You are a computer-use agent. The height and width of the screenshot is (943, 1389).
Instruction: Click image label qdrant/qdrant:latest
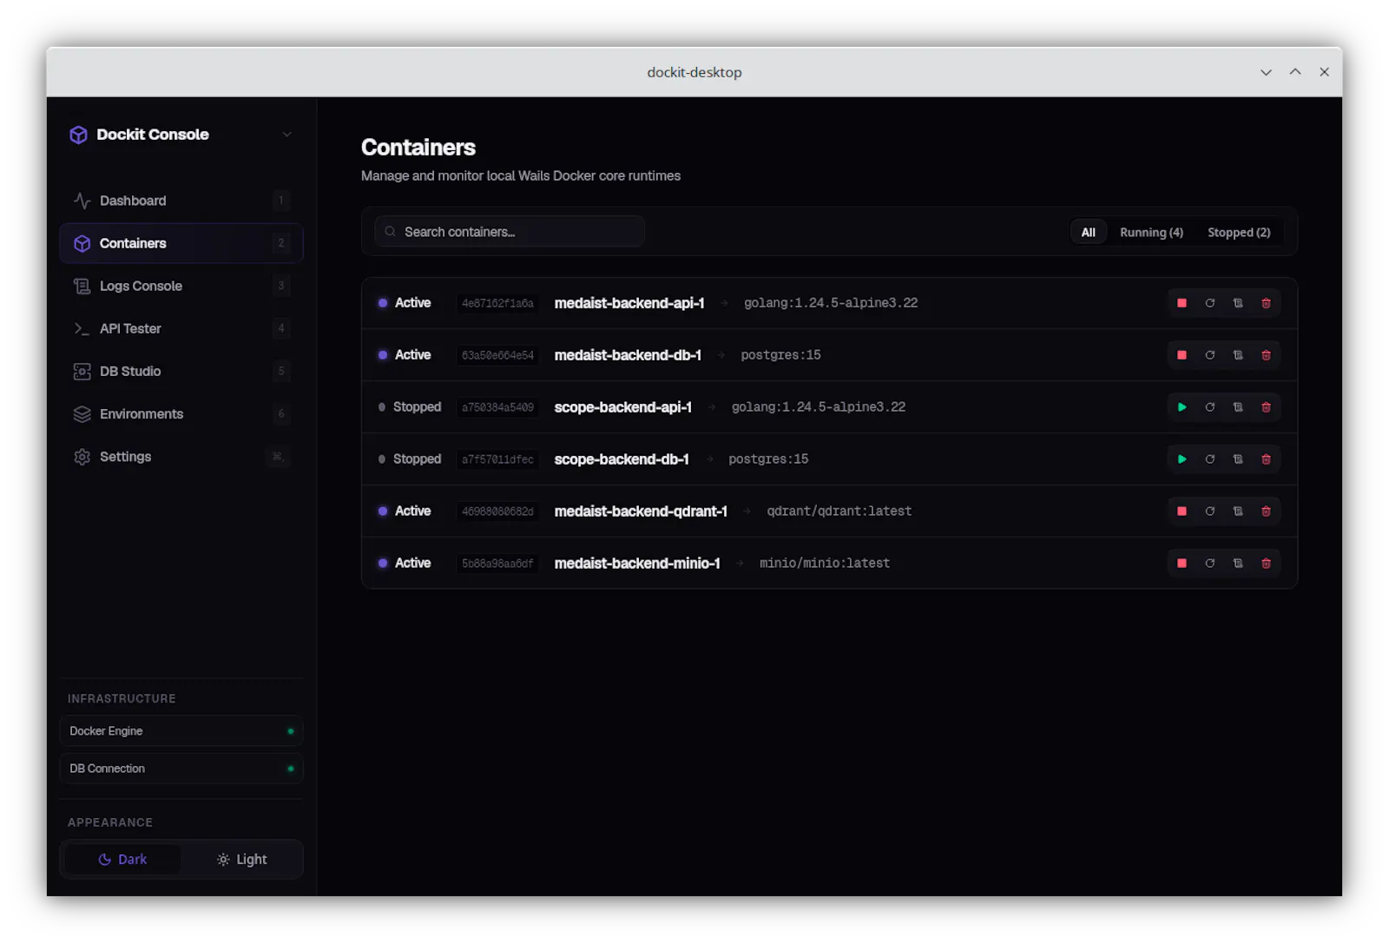coord(839,511)
